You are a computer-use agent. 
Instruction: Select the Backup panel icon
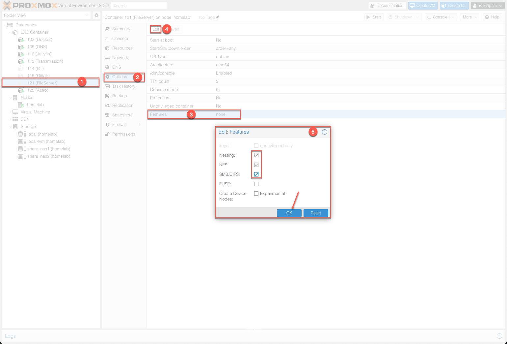tap(107, 96)
